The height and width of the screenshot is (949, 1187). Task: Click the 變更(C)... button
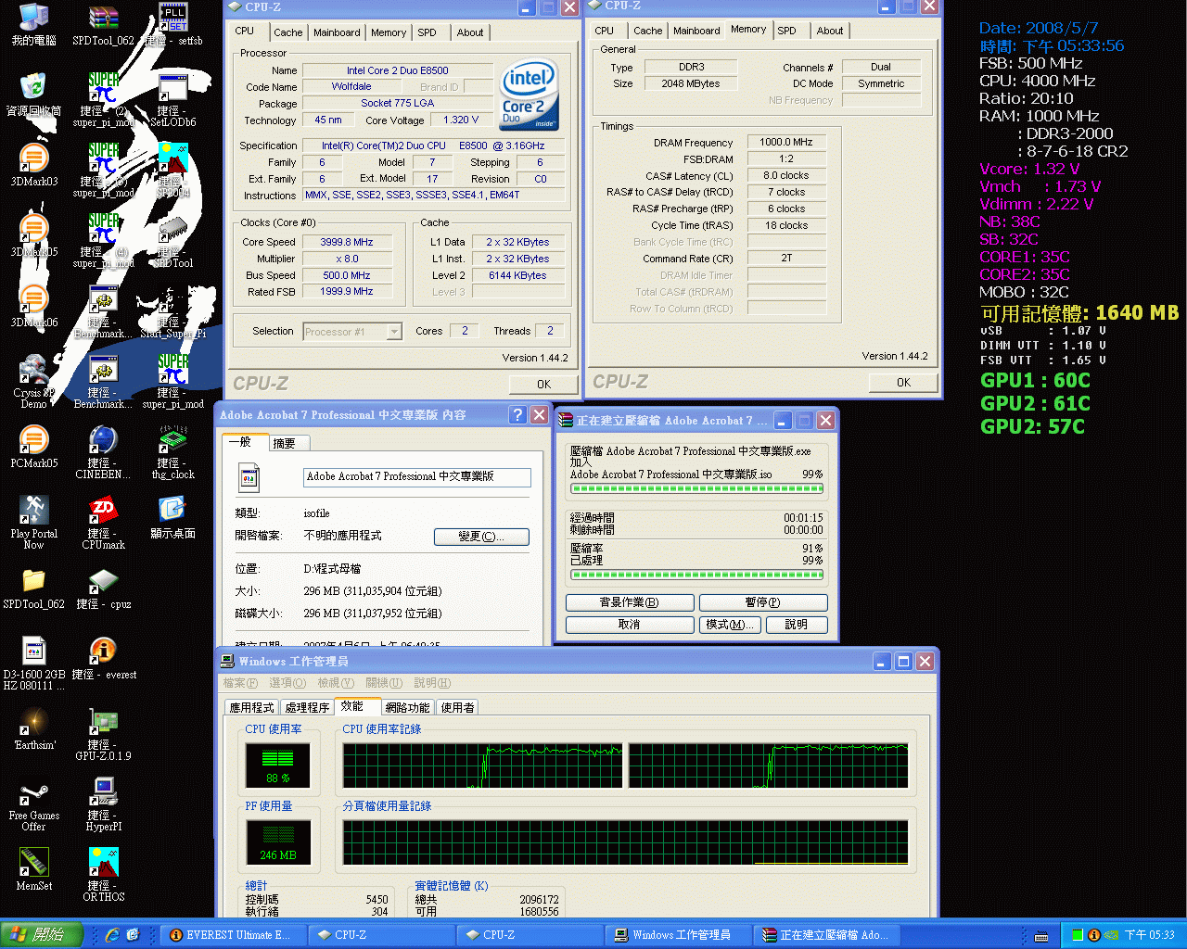tap(481, 537)
